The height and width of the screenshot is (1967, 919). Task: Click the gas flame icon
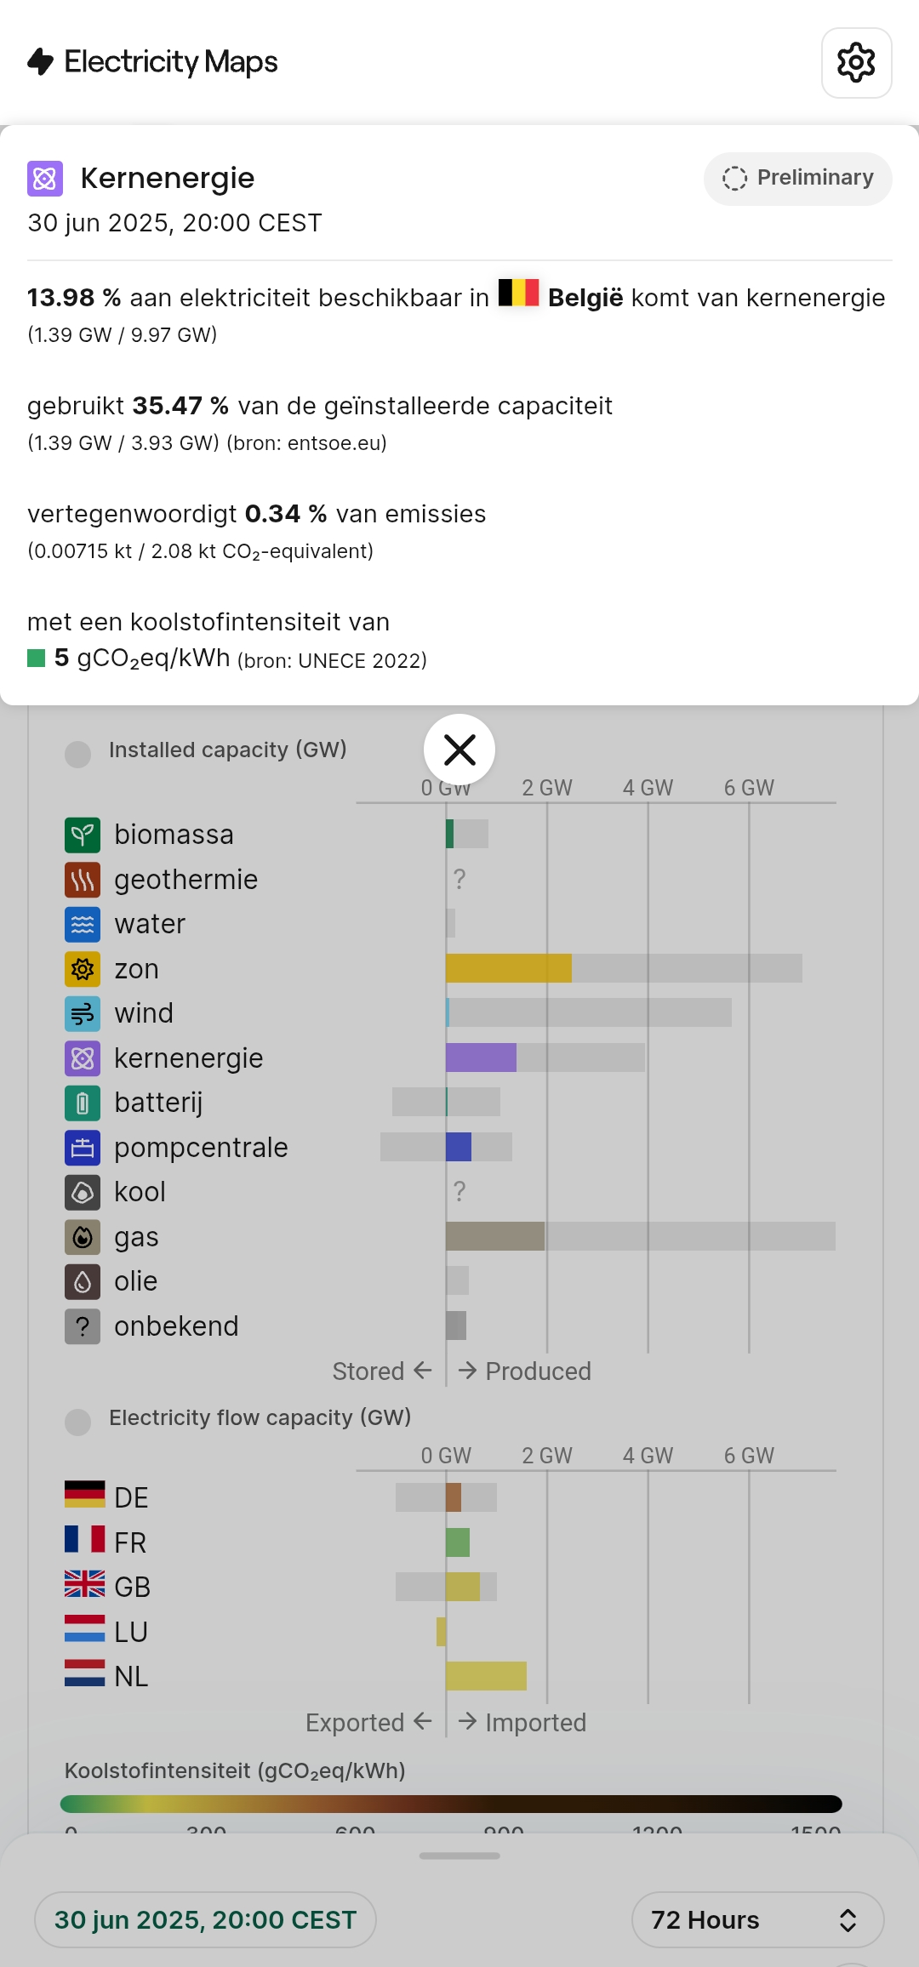click(83, 1237)
